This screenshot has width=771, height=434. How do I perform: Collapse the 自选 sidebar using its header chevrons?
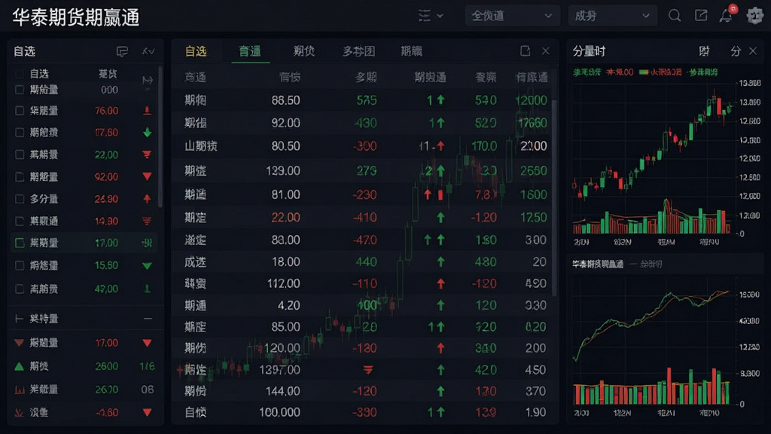148,51
